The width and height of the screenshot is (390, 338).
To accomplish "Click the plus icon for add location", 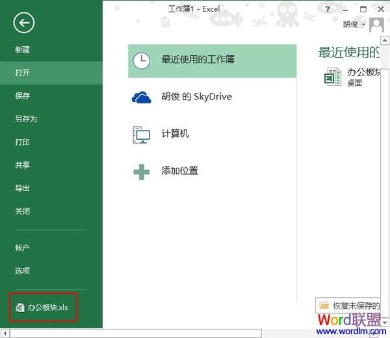I will [142, 172].
